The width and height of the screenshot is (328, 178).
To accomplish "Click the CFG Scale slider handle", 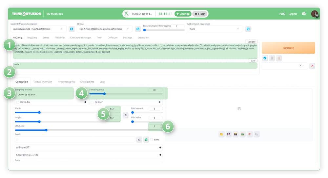I will coord(46,130).
